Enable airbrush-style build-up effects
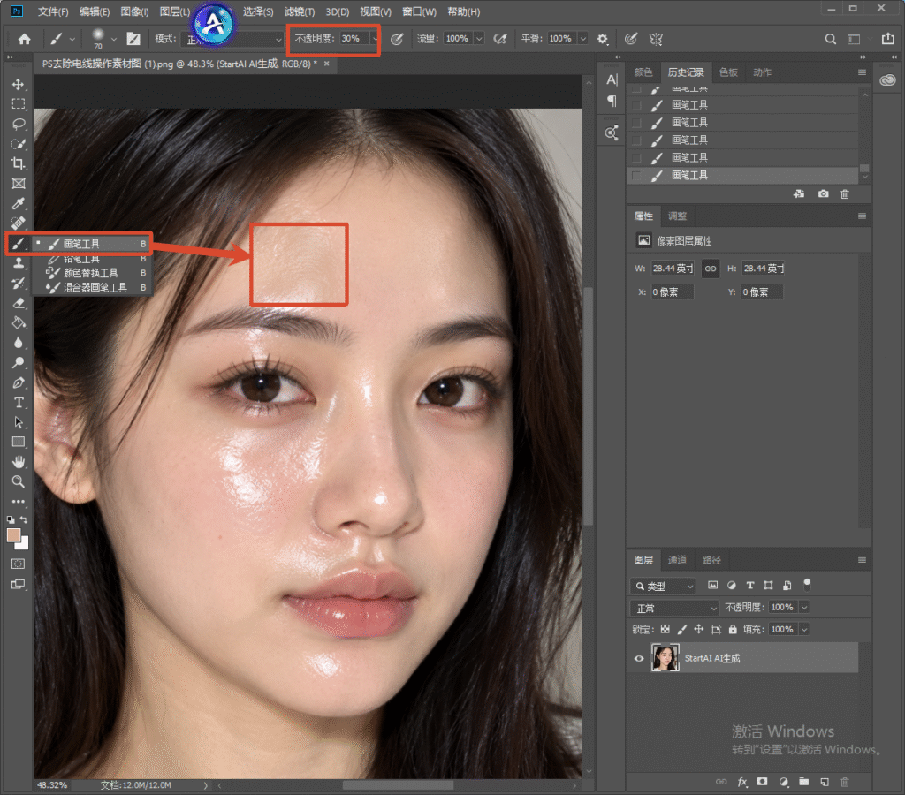 tap(500, 39)
